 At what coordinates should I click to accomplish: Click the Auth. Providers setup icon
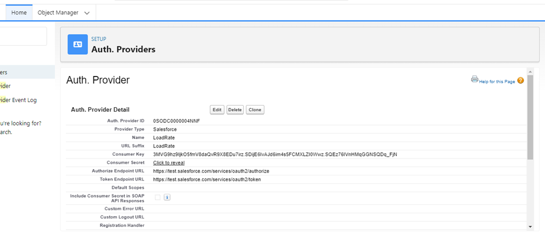pyautogui.click(x=78, y=44)
